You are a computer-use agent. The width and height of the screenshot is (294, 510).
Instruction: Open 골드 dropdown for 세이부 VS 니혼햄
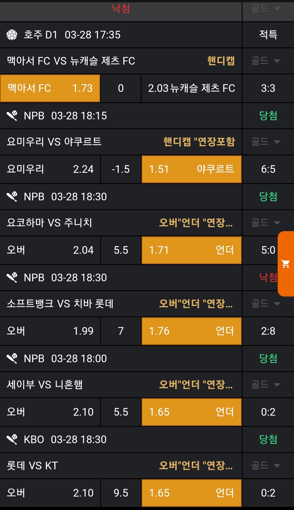tap(265, 385)
